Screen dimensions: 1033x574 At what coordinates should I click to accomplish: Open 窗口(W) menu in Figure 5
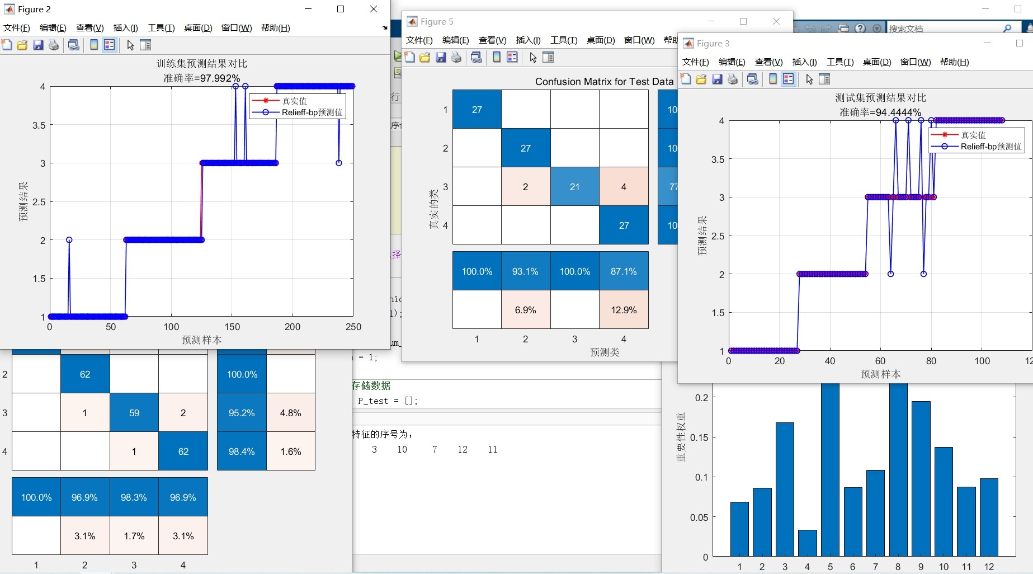tap(639, 40)
